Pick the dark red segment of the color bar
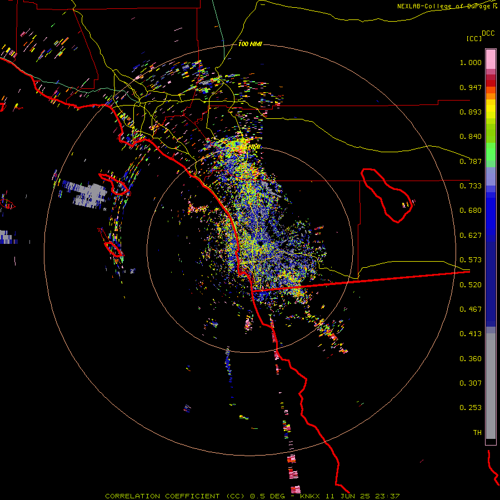500x500 pixels. click(x=491, y=77)
